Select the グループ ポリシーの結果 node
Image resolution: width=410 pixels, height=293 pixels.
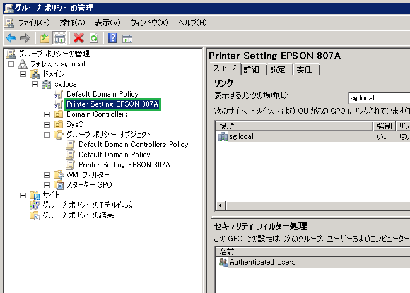(78, 215)
